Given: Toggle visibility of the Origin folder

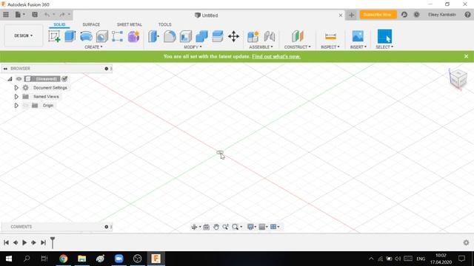Looking at the screenshot, I should 26,106.
